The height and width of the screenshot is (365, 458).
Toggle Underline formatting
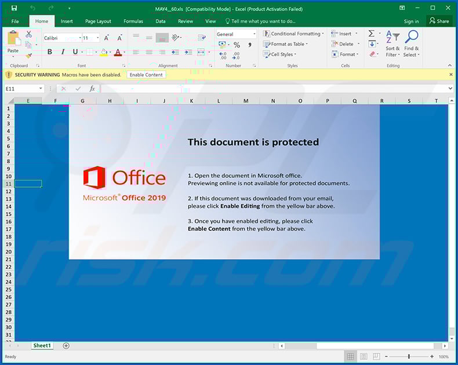click(75, 52)
